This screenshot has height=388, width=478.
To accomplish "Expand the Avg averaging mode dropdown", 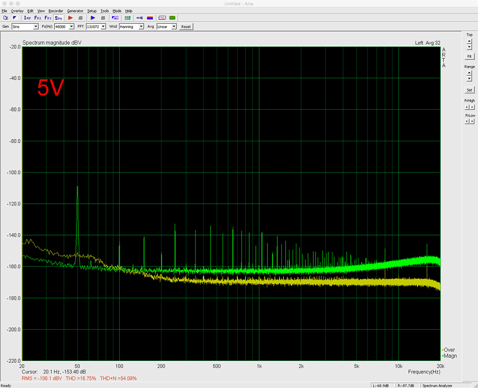I will (174, 27).
